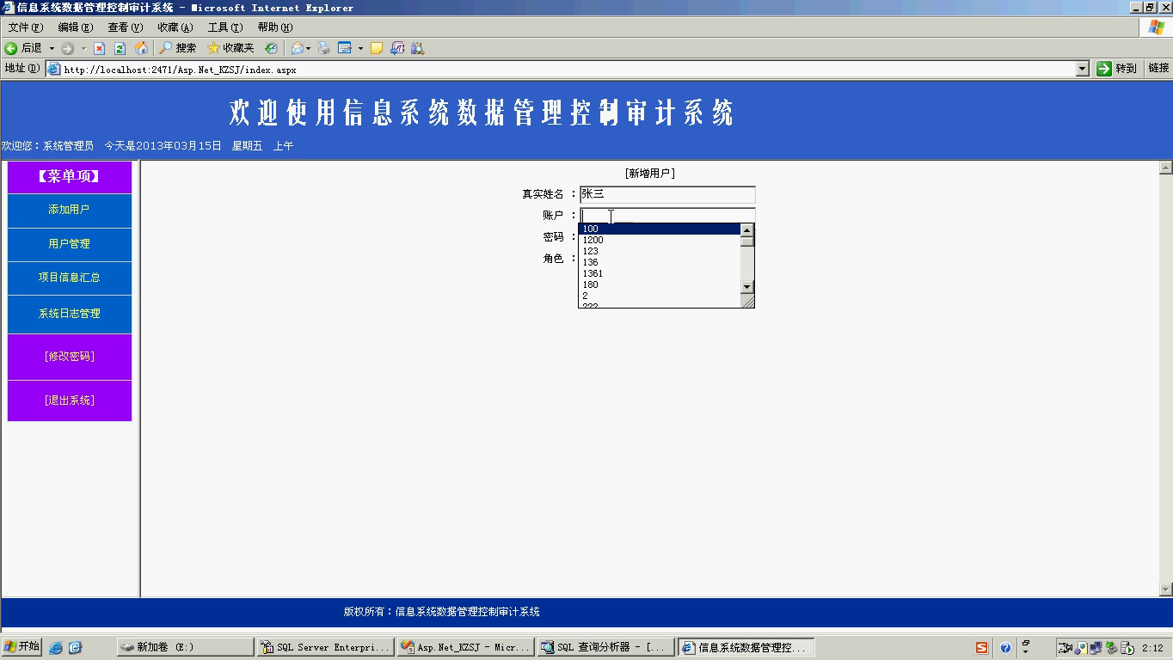Switch to SQL 查询分析器 taskbar window
Image resolution: width=1173 pixels, height=660 pixels.
coord(605,647)
